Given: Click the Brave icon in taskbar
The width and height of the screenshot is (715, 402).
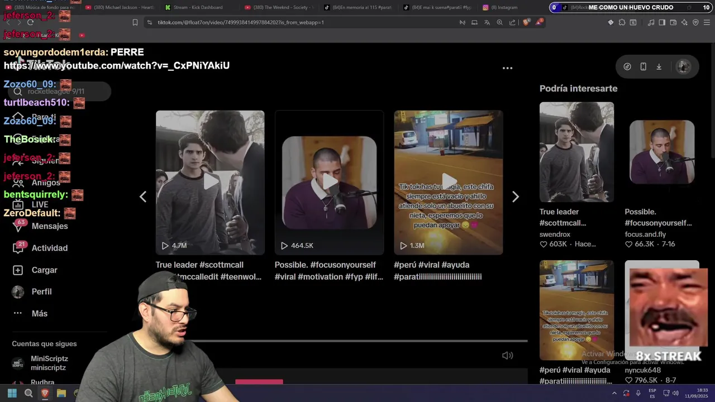Looking at the screenshot, I should pos(45,393).
